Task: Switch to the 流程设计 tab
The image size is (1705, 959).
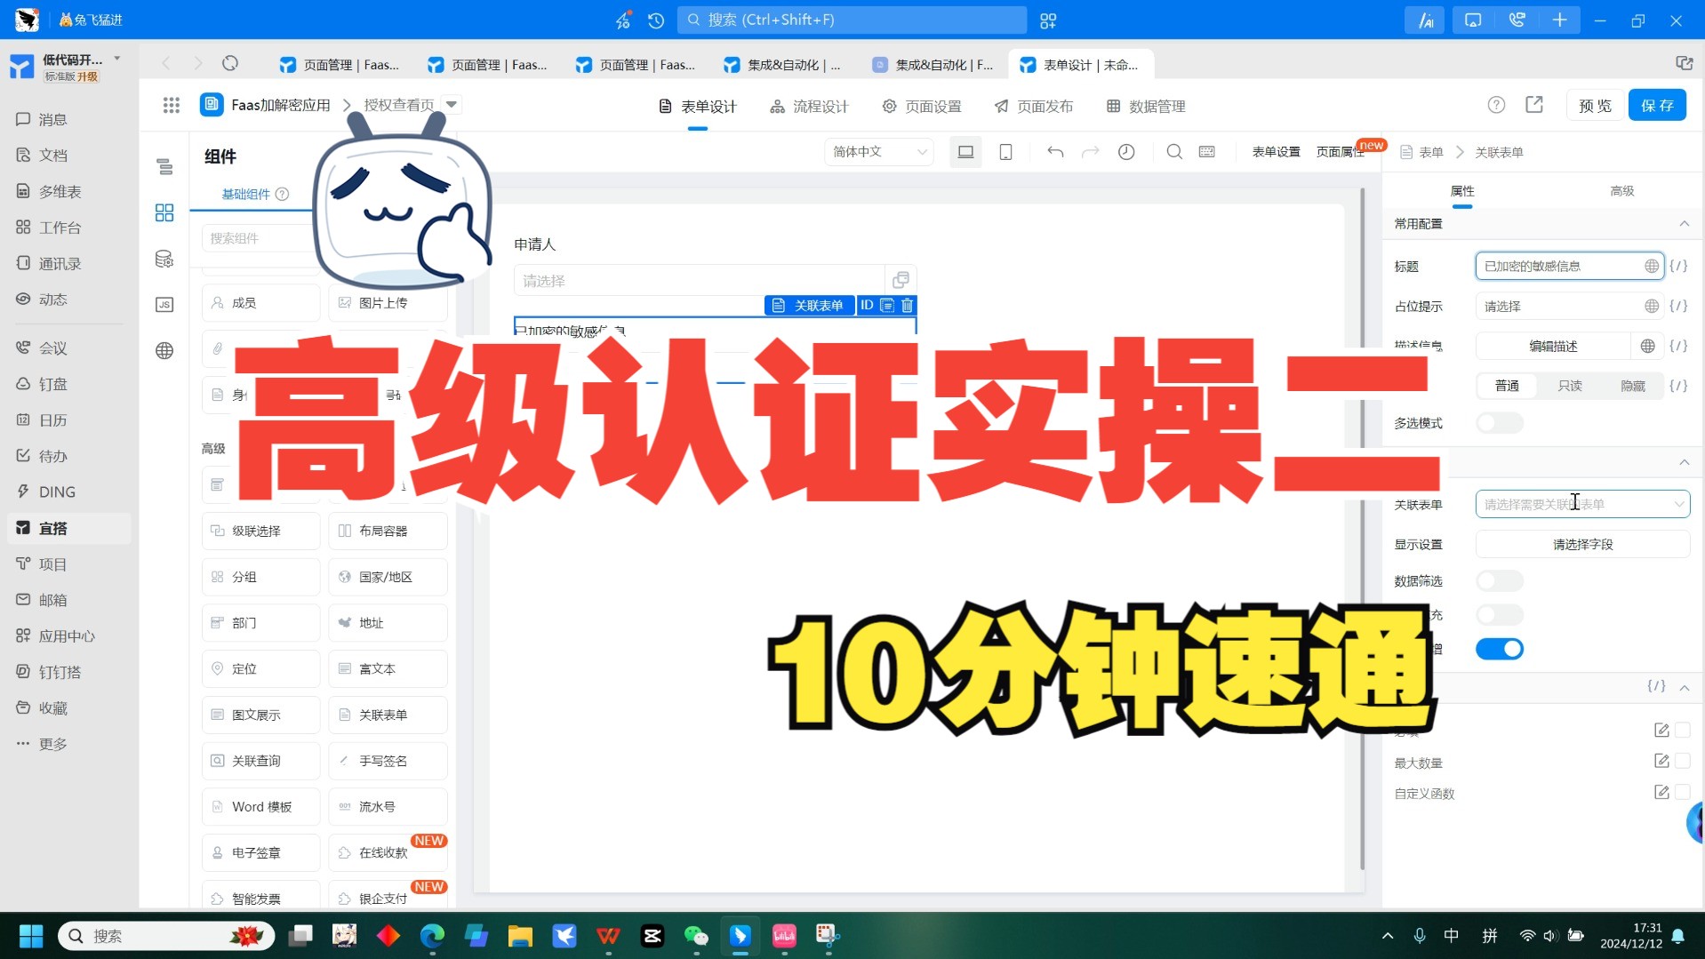Action: coord(810,106)
